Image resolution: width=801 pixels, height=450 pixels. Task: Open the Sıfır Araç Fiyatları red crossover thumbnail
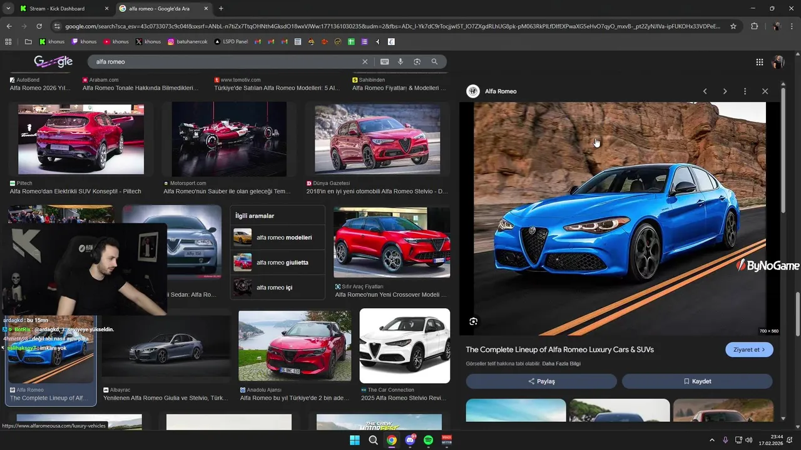392,242
